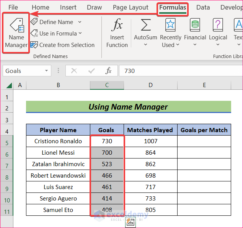243x228 pixels.
Task: Switch to the Insert tab
Action: 68,8
